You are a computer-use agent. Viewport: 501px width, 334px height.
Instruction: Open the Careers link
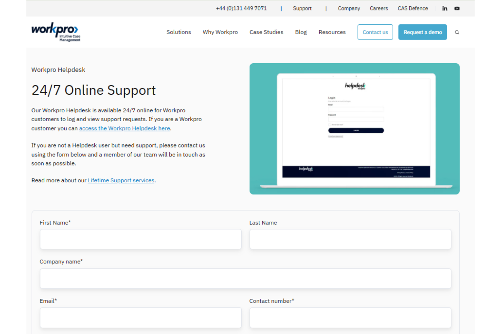(379, 8)
